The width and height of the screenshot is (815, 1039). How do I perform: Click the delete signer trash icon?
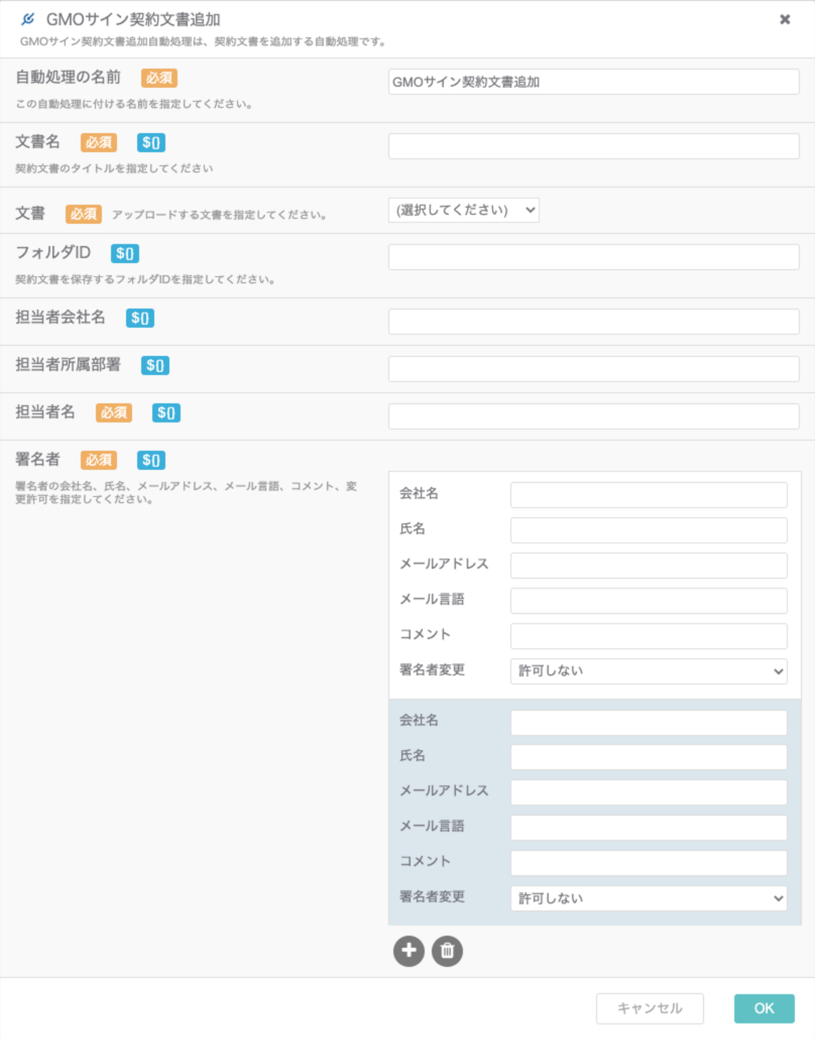[x=447, y=951]
